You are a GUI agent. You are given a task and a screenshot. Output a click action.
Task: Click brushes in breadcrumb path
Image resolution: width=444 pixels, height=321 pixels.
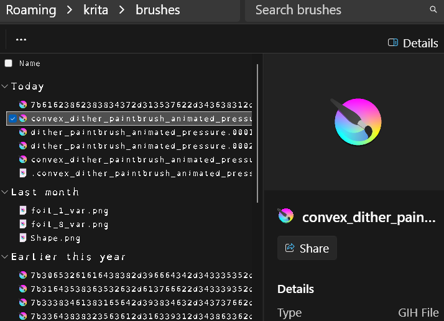[158, 10]
